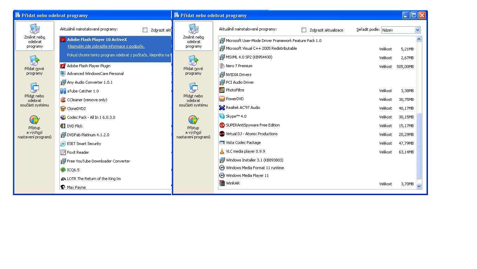Click the Foxit Reader icon
This screenshot has width=477, height=269.
coord(63,152)
